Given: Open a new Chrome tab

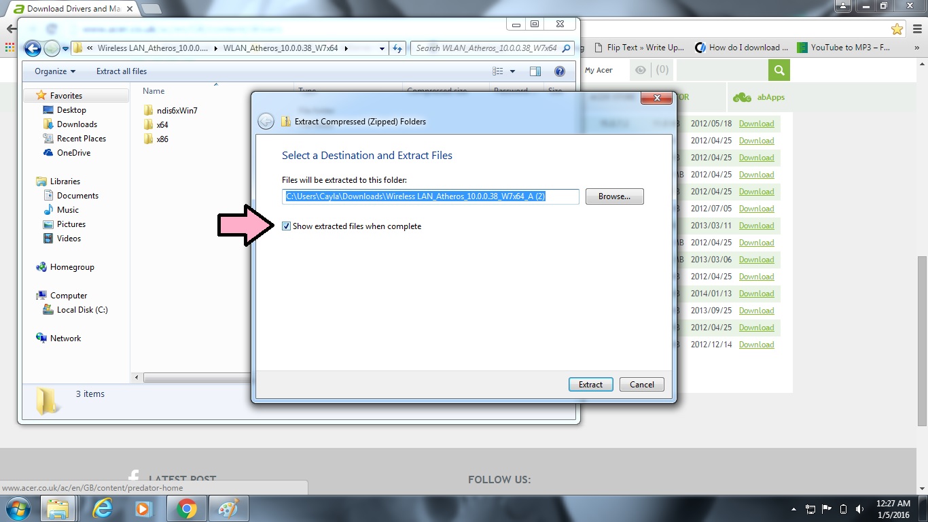Looking at the screenshot, I should tap(150, 9).
